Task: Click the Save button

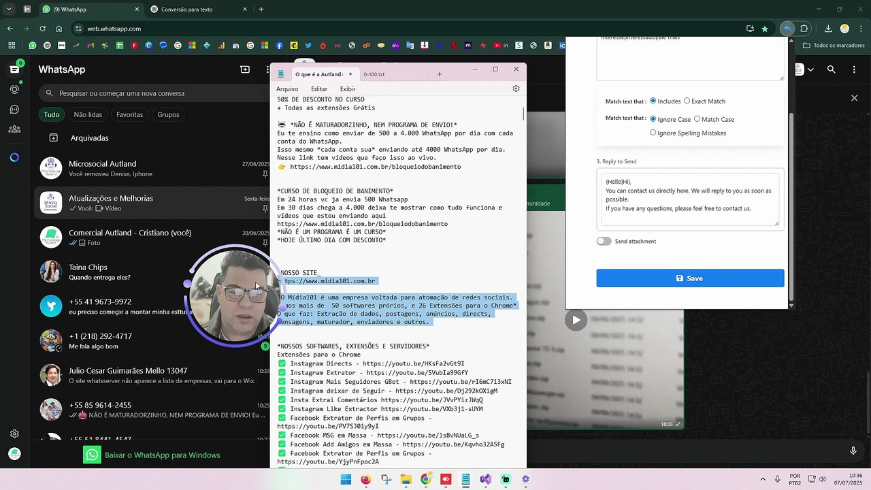Action: pos(690,278)
